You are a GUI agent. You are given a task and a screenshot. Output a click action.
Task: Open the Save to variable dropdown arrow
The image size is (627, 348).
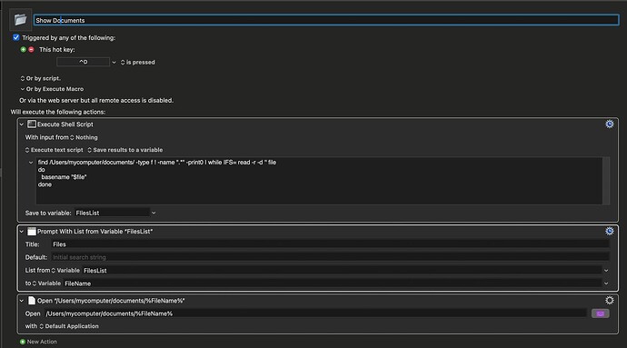154,214
